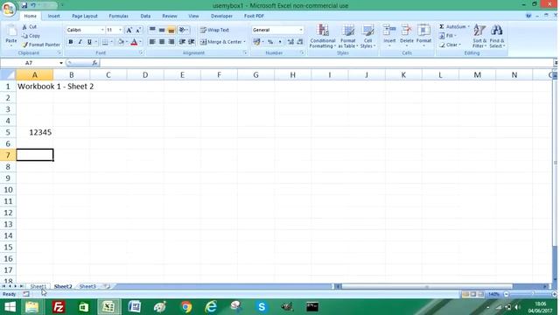Expand Merge & Center dropdown arrow
560x315 pixels.
coord(245,42)
